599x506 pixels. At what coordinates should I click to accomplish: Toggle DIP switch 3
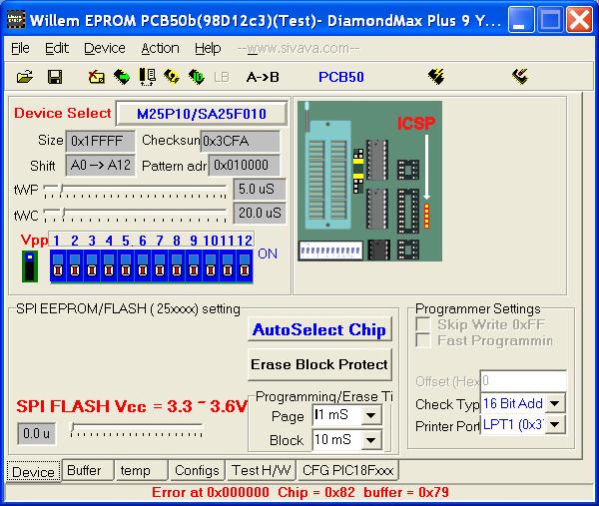(92, 266)
